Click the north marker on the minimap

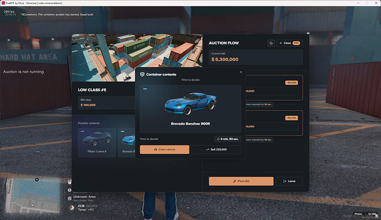[37, 180]
